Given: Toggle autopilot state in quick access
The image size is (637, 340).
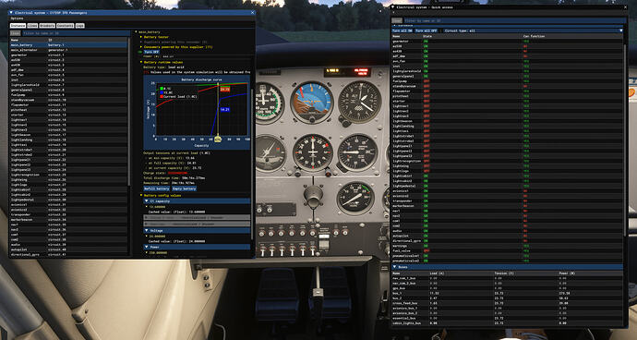Looking at the screenshot, I should pos(427,236).
